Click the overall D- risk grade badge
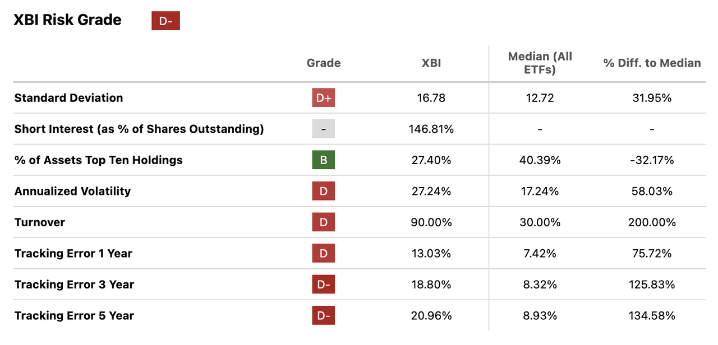 [165, 21]
